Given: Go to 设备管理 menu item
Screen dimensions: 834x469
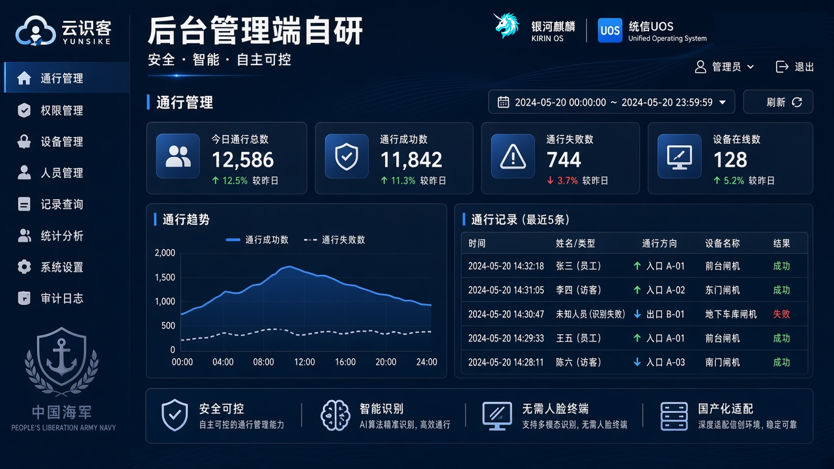Looking at the screenshot, I should (67, 141).
